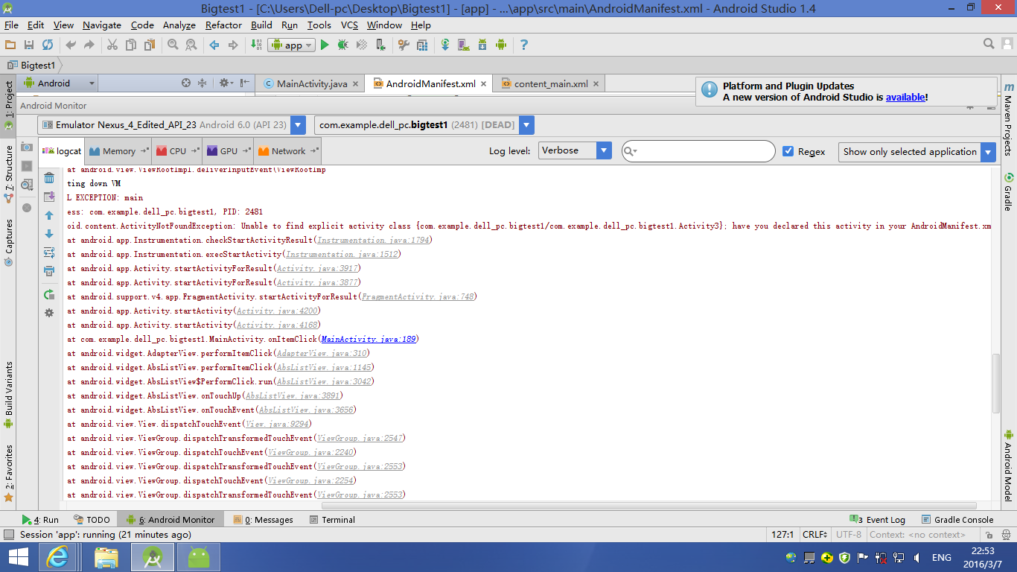
Task: Click the Find magnifier icon
Action: point(173,45)
